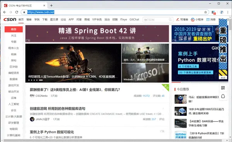The image size is (232, 142).
Task: Click the browser back arrow
Action: point(5,12)
